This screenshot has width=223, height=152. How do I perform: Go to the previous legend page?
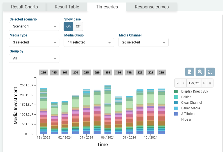tap(183, 83)
